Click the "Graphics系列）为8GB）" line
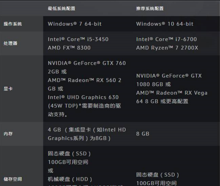 pyautogui.click(x=79, y=138)
